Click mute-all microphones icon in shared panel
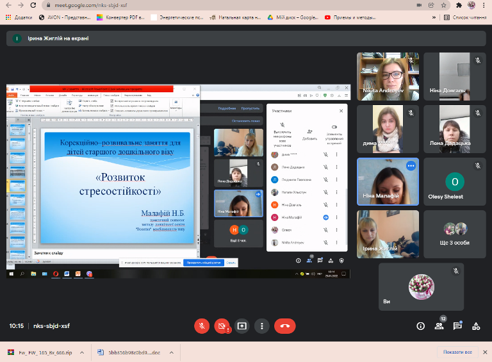492x362 pixels. (x=282, y=125)
